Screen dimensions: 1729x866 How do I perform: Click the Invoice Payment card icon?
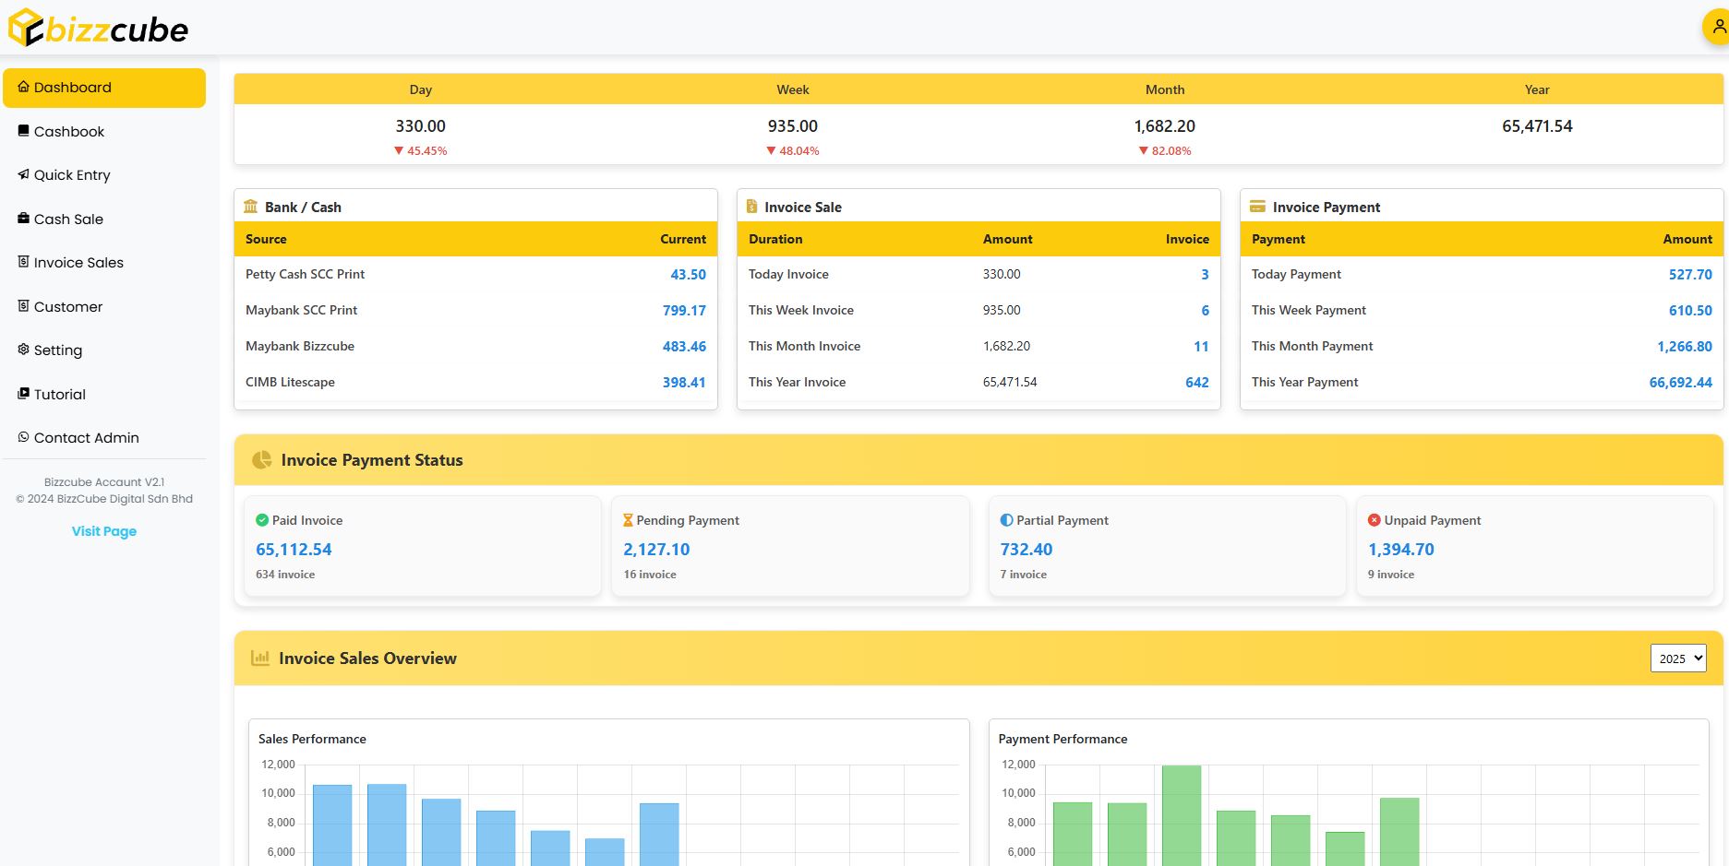1257,207
